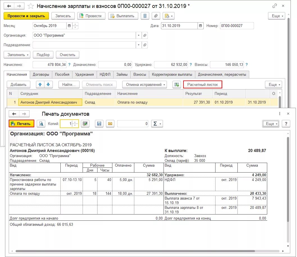Go back in the Печать документов window

point(14,114)
